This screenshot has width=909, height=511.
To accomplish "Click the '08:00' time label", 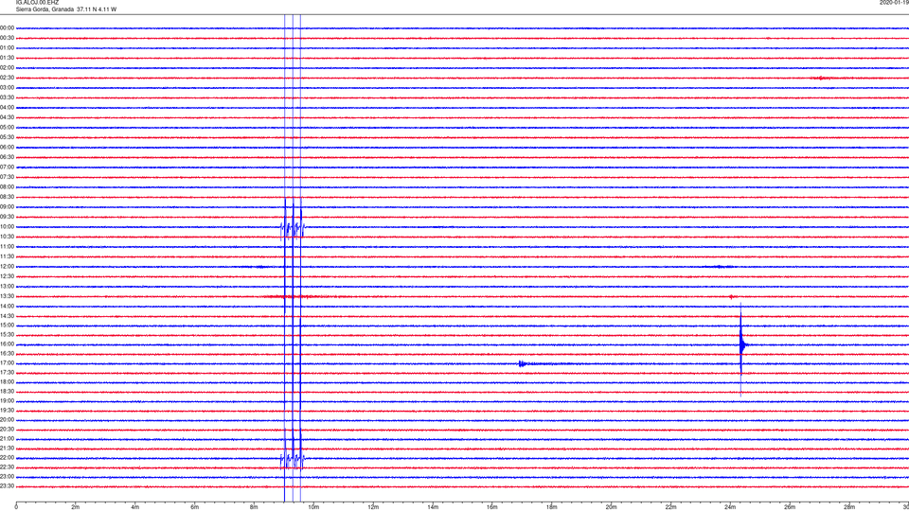I will click(x=7, y=187).
